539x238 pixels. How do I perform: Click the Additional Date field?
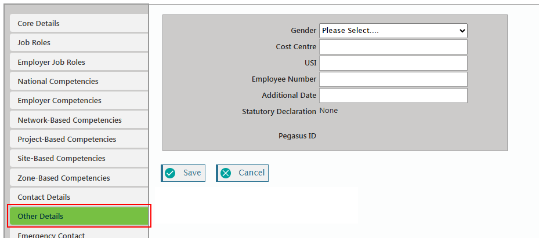pos(393,96)
